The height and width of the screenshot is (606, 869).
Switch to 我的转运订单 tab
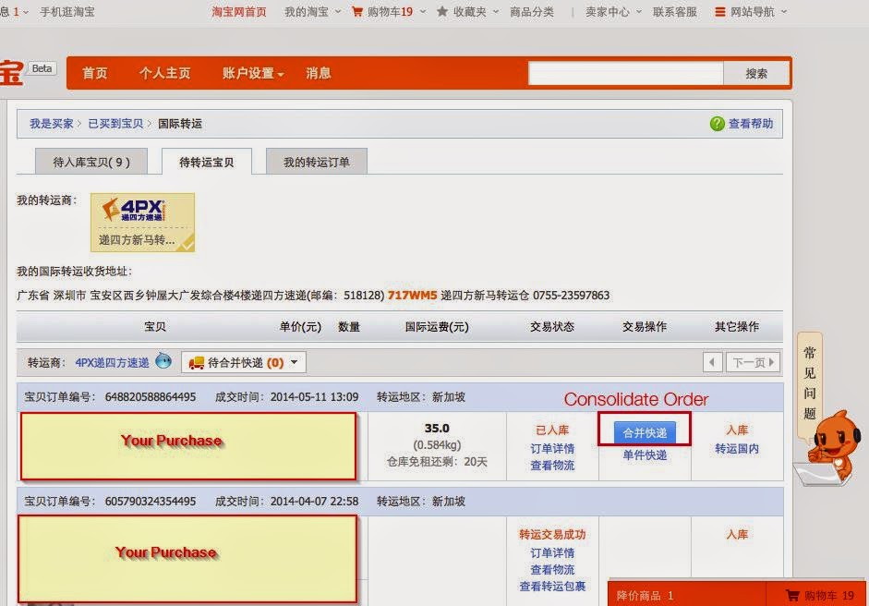(x=317, y=162)
